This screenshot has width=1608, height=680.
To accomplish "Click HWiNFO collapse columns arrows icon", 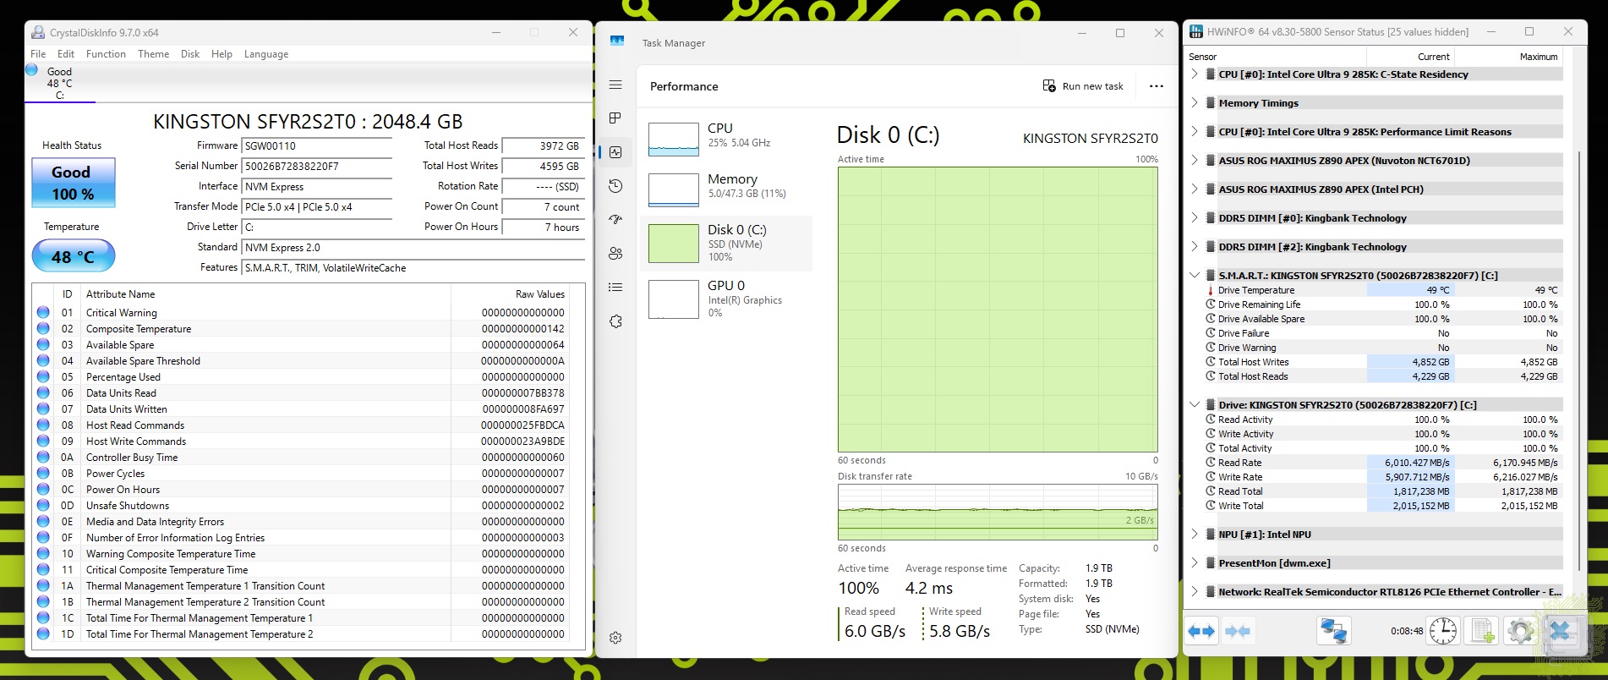I will [x=1238, y=631].
